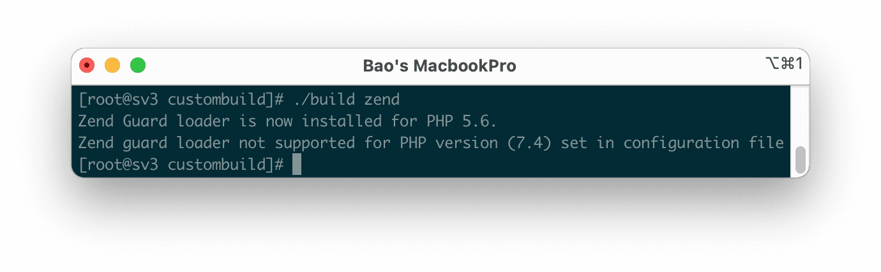Click the "configuration file" text

click(x=704, y=142)
